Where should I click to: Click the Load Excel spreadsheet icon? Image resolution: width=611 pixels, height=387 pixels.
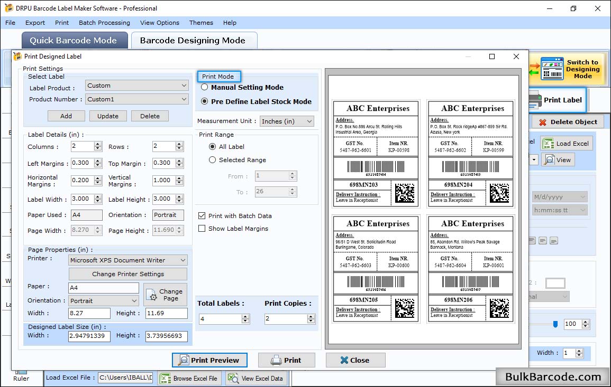tap(548, 144)
